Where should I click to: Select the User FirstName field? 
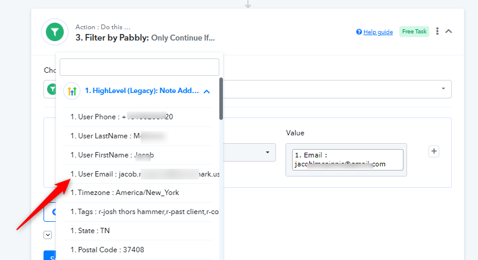pyautogui.click(x=138, y=155)
